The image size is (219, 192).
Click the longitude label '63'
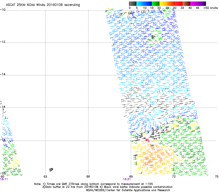[45, 177]
